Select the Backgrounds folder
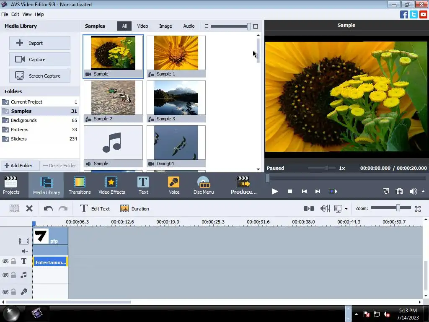The height and width of the screenshot is (322, 429). pos(40,120)
